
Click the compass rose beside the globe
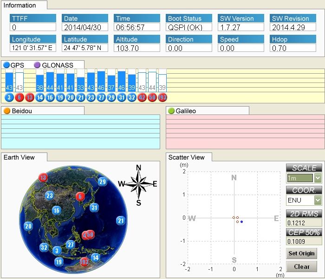coord(138,184)
